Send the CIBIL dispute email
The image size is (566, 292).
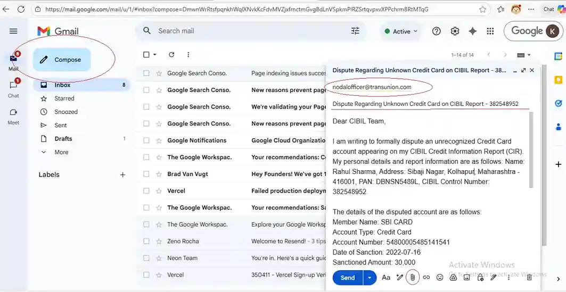(347, 278)
